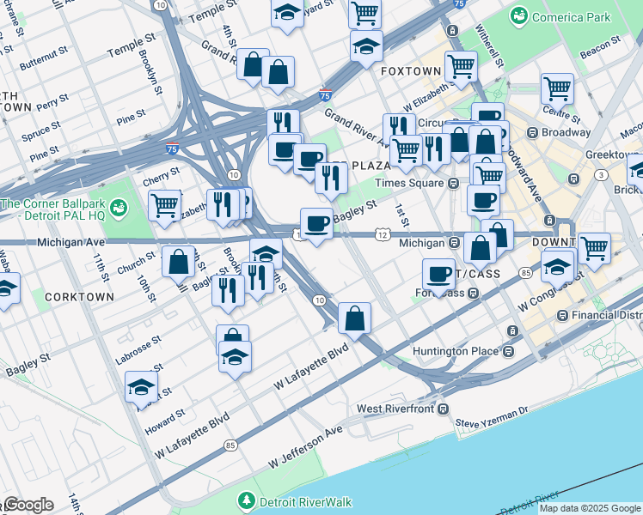Image resolution: width=643 pixels, height=515 pixels.
Task: Click the Comerica Park attraction pin
Action: coord(518,16)
